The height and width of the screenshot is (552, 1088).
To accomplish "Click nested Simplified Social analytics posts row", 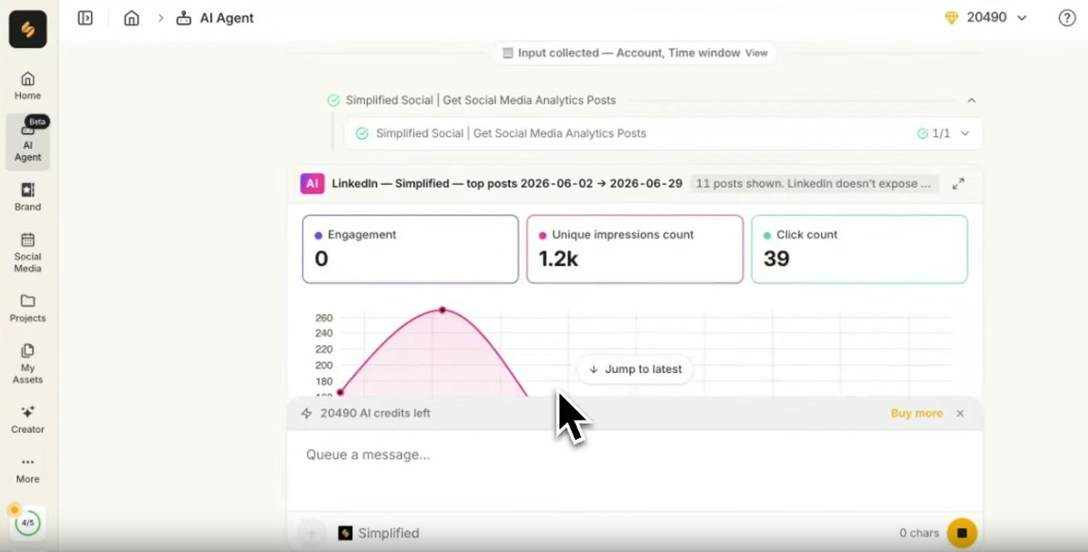I will coord(662,134).
